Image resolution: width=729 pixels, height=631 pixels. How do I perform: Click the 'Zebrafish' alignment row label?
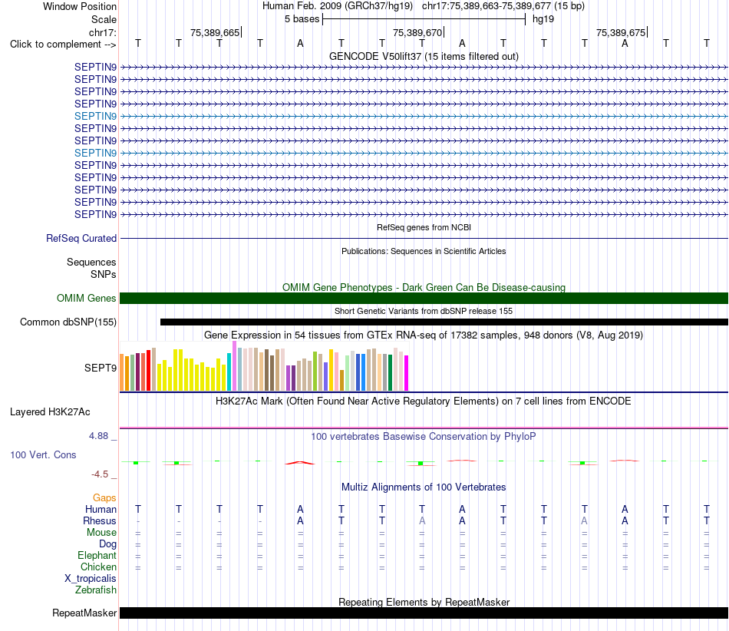point(96,590)
